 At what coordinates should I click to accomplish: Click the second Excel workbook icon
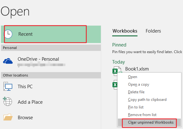click(115, 85)
